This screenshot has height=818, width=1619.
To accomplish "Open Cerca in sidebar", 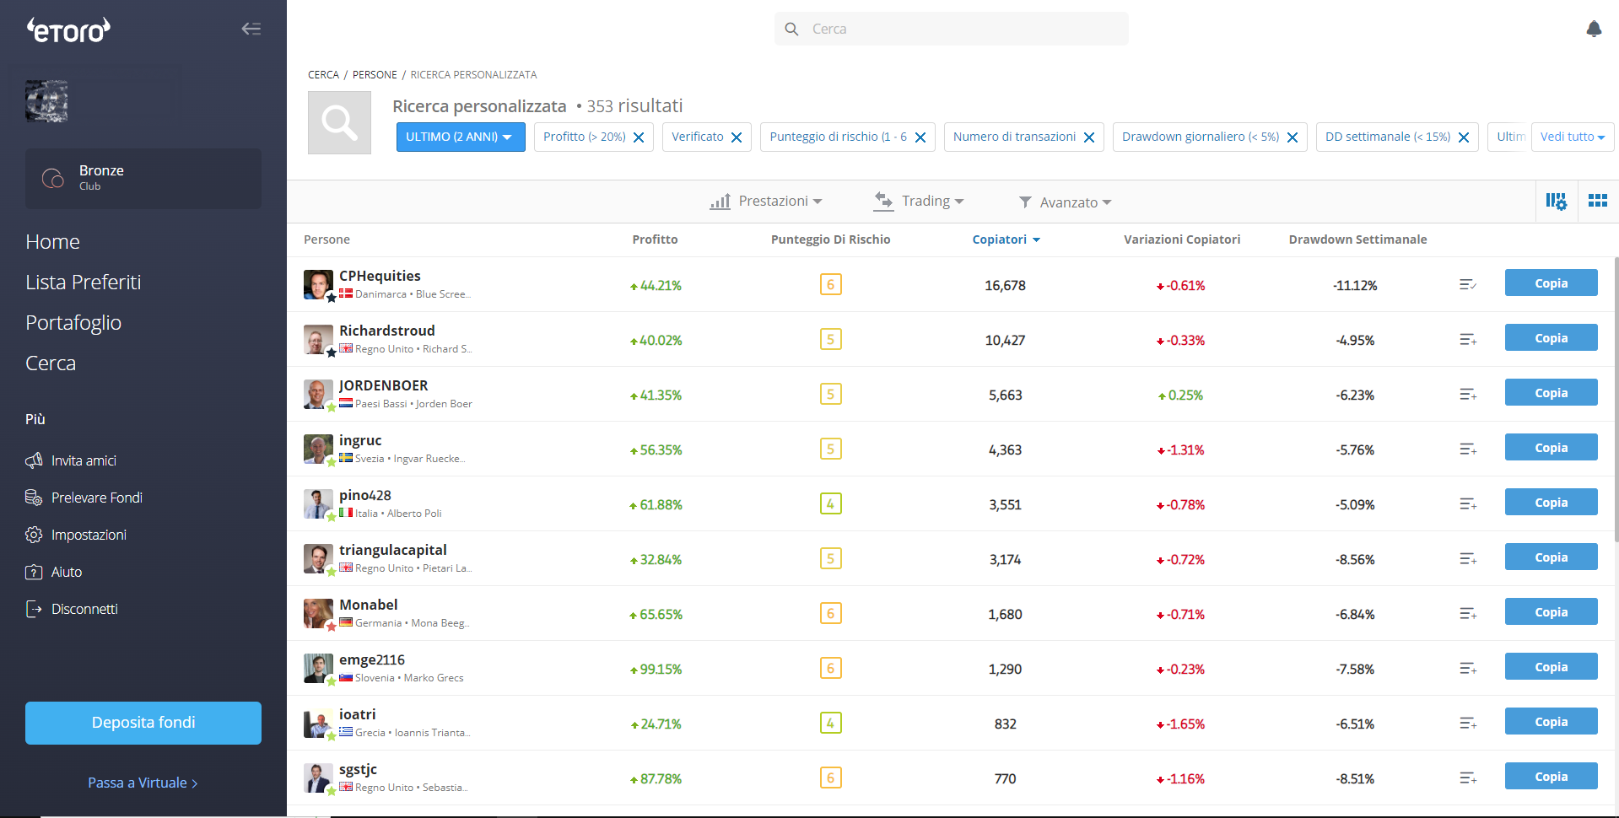I will click(x=51, y=363).
